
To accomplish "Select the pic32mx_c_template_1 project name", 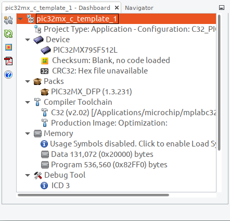I will point(77,19).
